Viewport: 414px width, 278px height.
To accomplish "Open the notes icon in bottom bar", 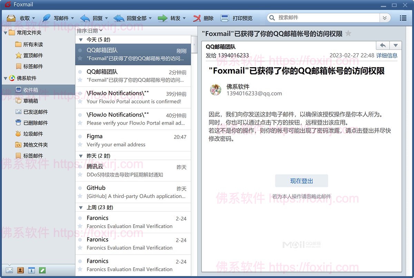I will pos(42,270).
